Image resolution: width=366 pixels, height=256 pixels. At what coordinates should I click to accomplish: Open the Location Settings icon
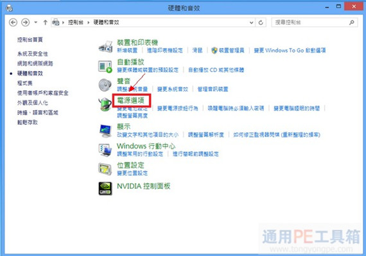105,169
